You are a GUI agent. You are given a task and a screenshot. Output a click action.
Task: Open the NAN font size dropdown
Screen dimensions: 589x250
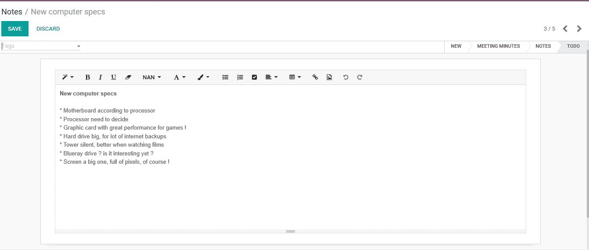pos(152,77)
